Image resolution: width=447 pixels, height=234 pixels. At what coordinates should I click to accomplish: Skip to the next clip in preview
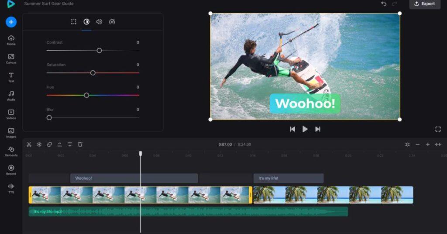coord(318,129)
